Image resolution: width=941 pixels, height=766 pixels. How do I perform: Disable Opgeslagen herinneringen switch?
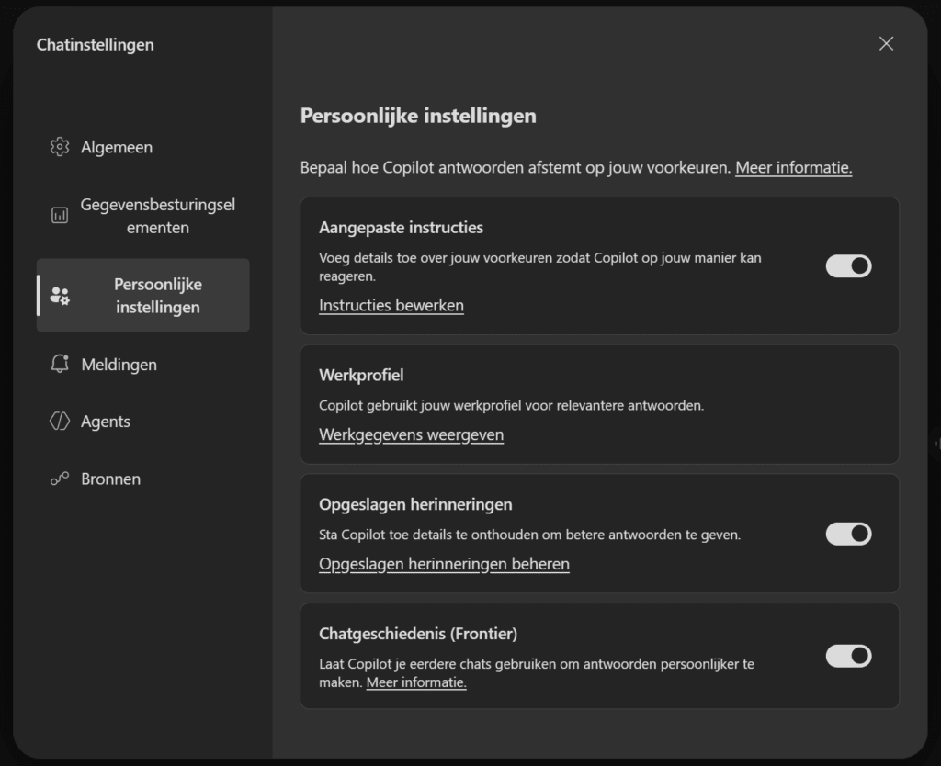click(848, 534)
